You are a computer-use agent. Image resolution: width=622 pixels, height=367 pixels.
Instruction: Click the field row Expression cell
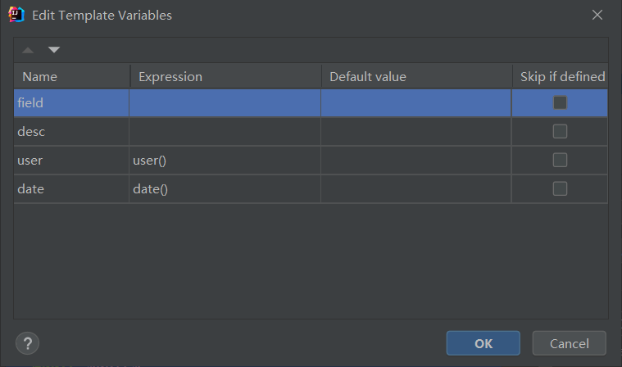pos(225,103)
